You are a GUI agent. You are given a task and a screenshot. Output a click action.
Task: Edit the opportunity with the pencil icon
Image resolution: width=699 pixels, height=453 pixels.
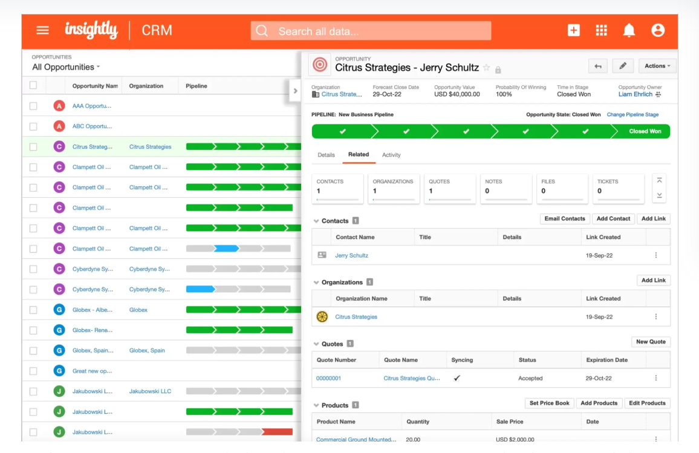click(x=623, y=65)
